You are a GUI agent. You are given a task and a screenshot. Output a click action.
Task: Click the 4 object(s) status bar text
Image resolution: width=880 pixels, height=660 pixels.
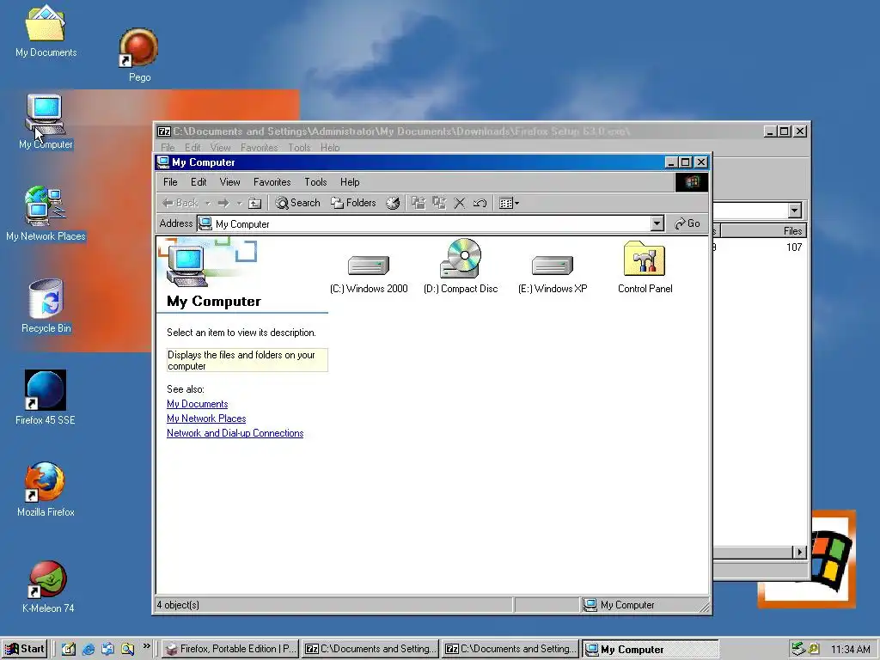pos(178,605)
